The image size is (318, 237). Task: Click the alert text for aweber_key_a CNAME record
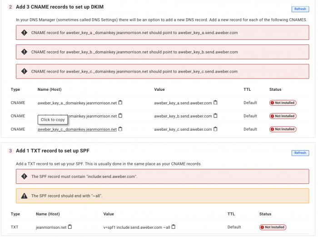pyautogui.click(x=134, y=33)
